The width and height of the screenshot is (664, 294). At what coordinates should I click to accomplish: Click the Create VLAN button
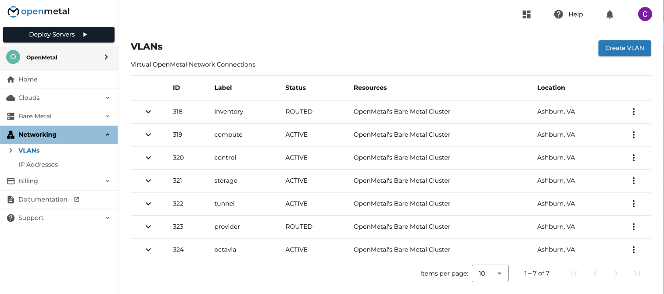tap(625, 48)
